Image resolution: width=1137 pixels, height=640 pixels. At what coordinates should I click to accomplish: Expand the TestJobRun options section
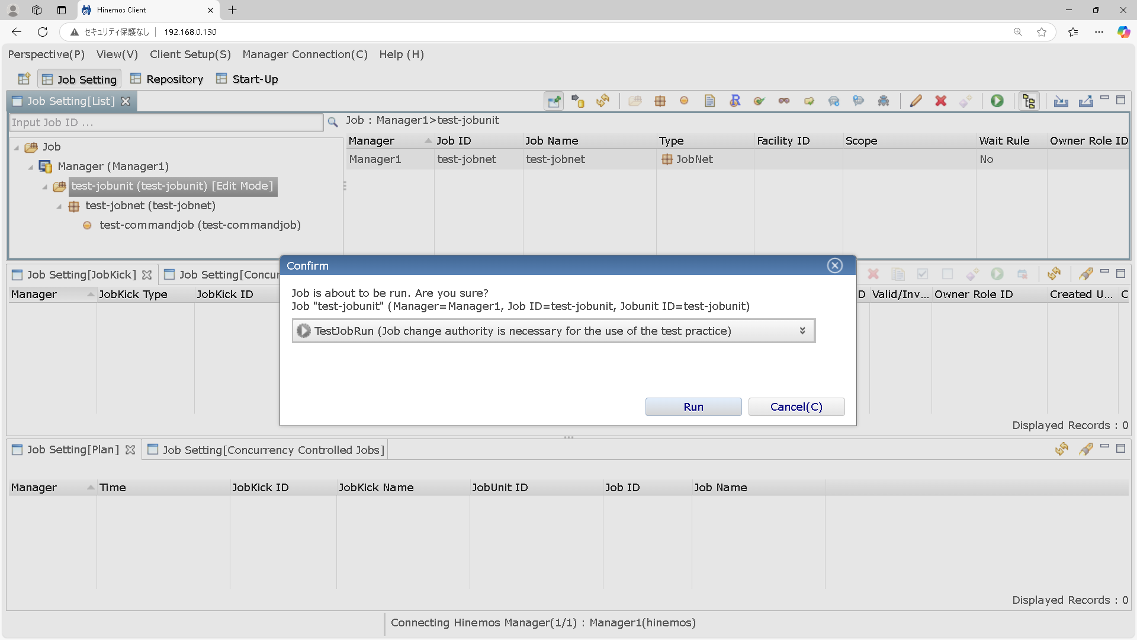click(x=802, y=331)
